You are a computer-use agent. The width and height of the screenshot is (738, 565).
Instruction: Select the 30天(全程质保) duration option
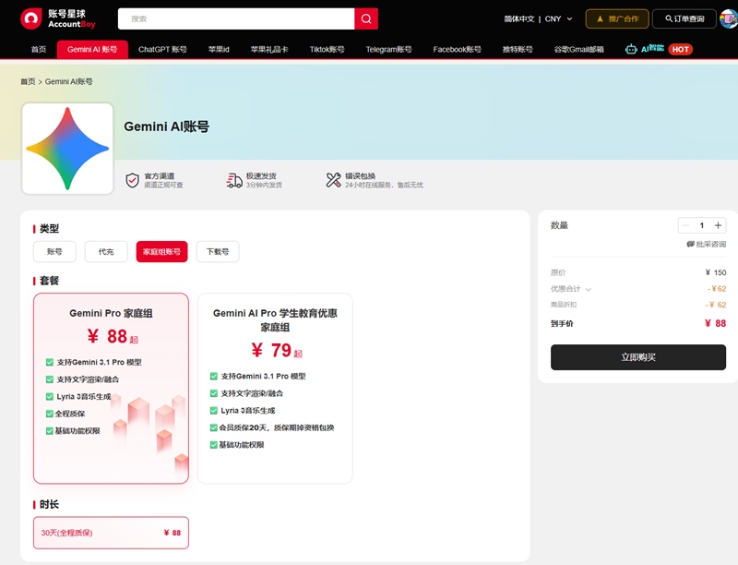[111, 533]
